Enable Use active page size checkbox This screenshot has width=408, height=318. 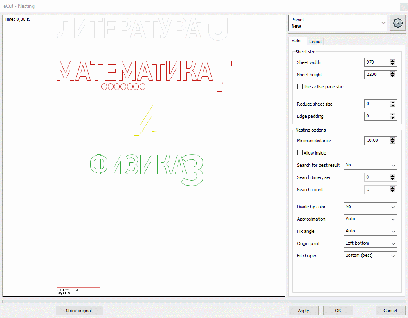(300, 87)
